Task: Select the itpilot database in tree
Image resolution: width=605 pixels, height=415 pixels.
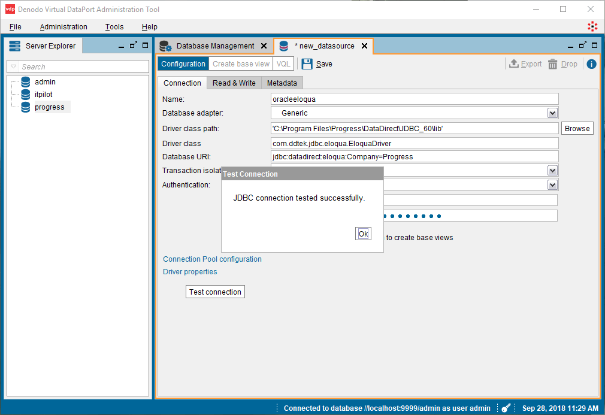Action: tap(43, 95)
